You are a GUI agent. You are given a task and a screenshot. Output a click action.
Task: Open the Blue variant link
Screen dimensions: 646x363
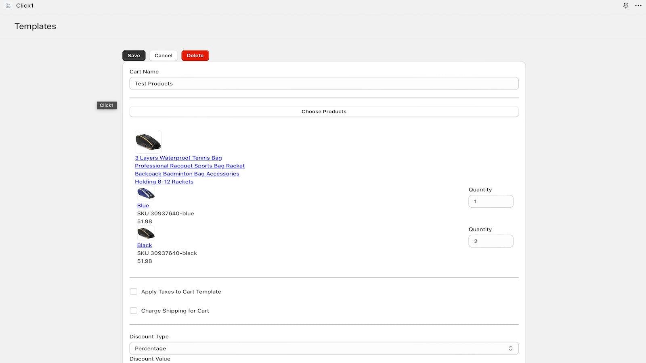point(143,206)
